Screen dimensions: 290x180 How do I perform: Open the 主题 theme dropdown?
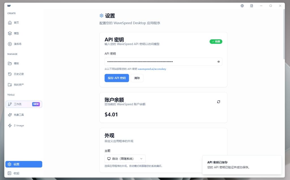(125, 159)
